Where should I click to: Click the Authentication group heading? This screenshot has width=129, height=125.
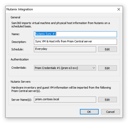point(20,59)
